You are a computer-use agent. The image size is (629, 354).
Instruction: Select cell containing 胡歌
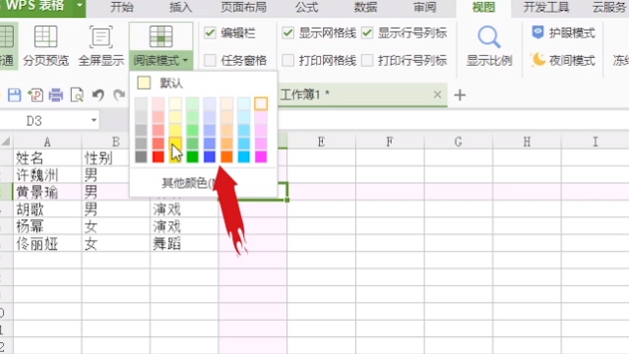47,208
